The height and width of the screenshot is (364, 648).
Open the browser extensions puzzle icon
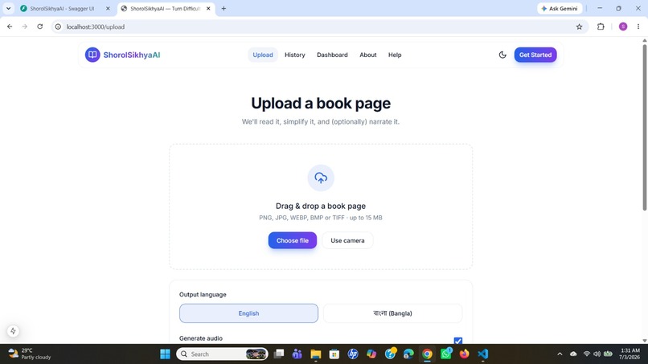(x=601, y=27)
